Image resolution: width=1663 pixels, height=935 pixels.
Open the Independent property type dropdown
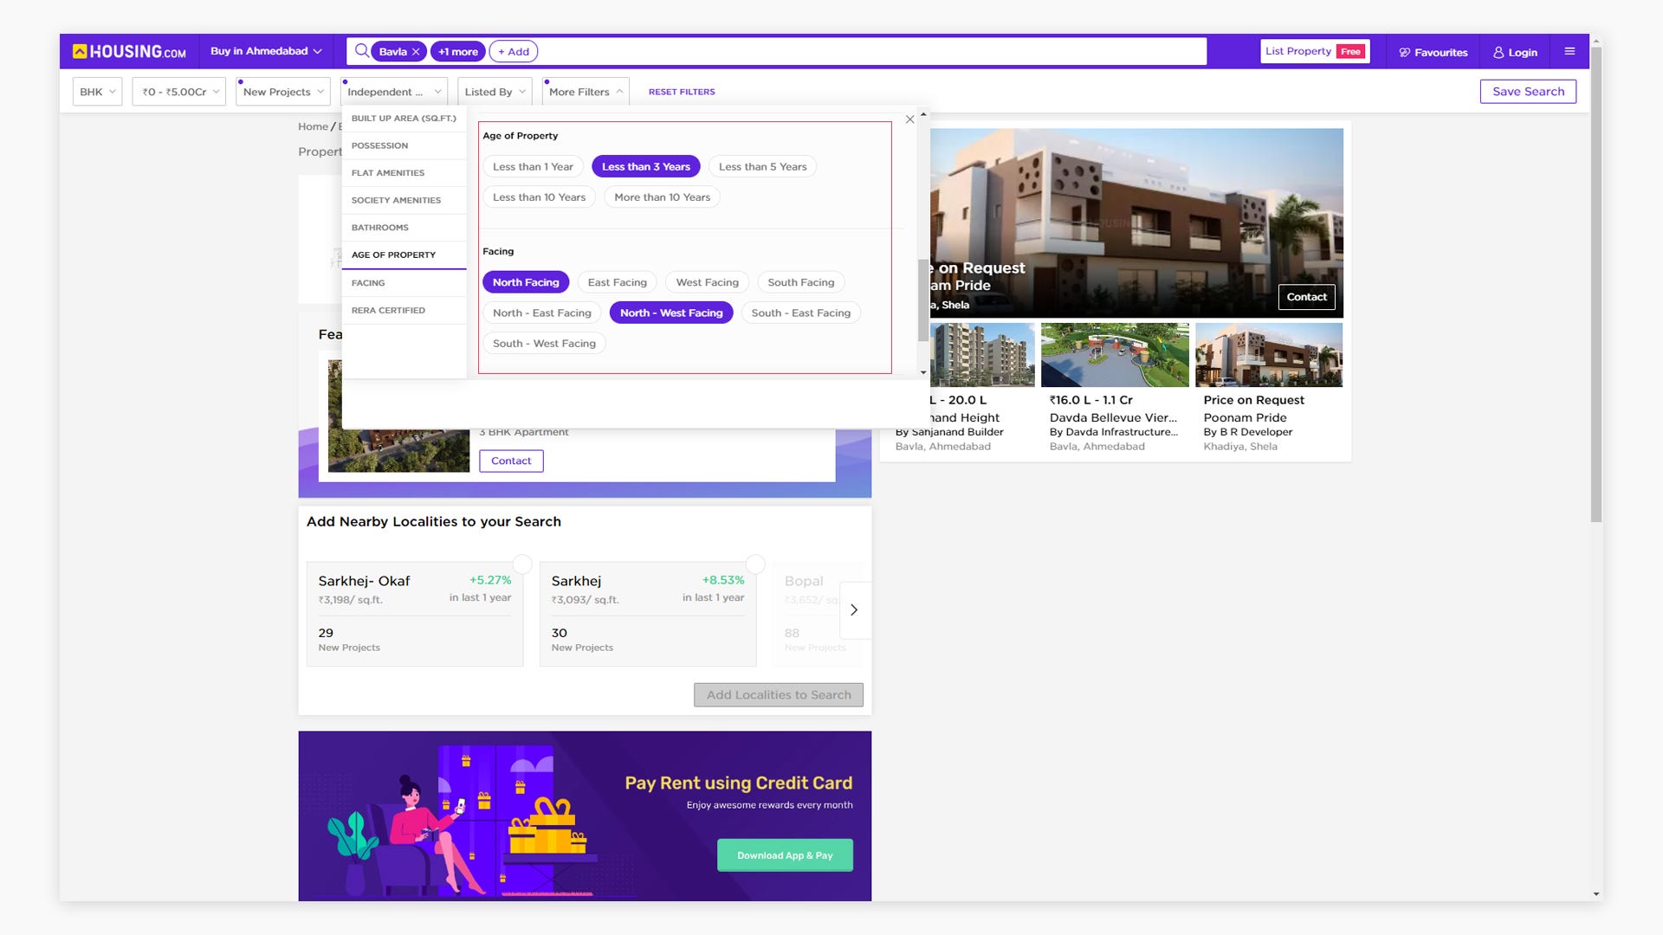click(393, 92)
